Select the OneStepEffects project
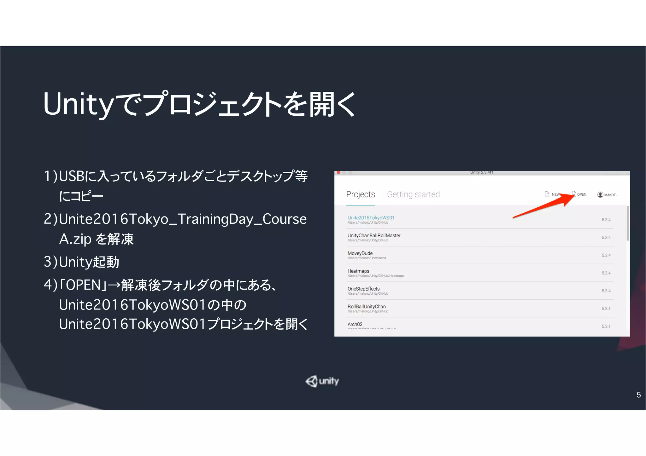This screenshot has width=646, height=456. click(x=480, y=291)
